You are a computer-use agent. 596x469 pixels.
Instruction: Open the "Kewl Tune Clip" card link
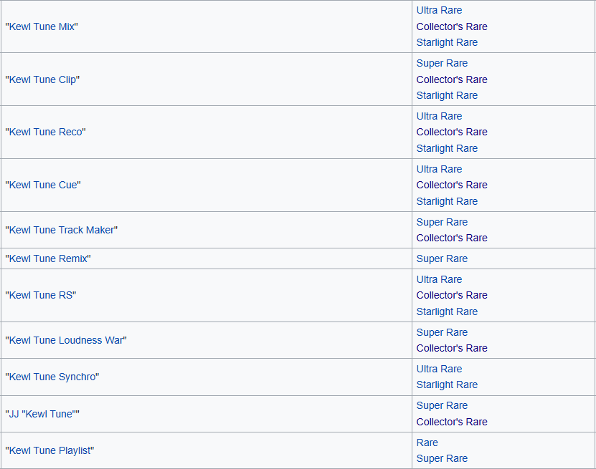tap(42, 79)
